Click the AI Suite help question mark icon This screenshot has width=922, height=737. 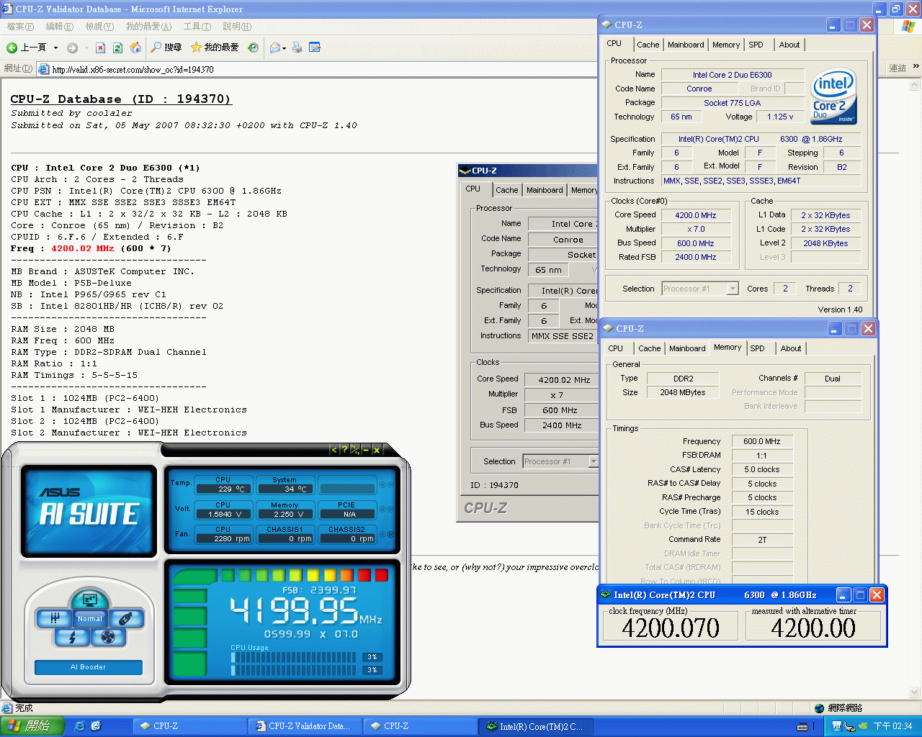[344, 450]
